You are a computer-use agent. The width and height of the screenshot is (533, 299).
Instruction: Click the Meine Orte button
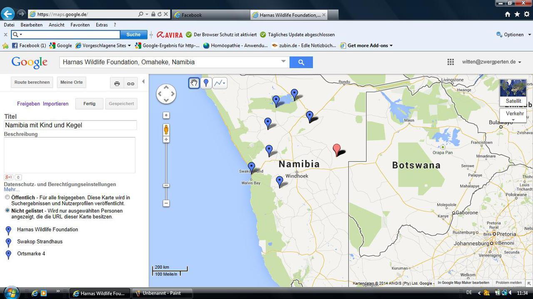pyautogui.click(x=72, y=82)
